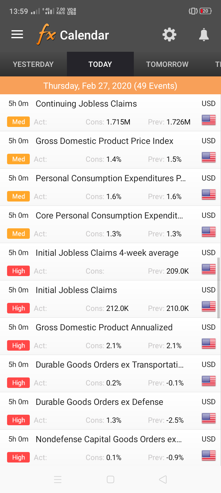Screen dimensions: 221x493
Task: Open the hamburger navigation menu
Action: 17,35
